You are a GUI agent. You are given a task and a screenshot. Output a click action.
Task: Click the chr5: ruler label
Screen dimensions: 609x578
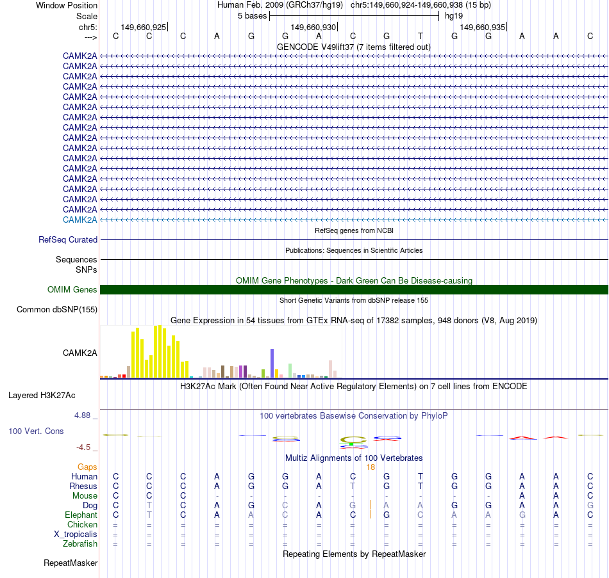(88, 27)
